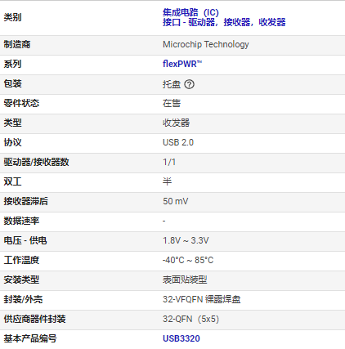
Task: Click the 1/1 driver receiver count value
Action: point(169,162)
